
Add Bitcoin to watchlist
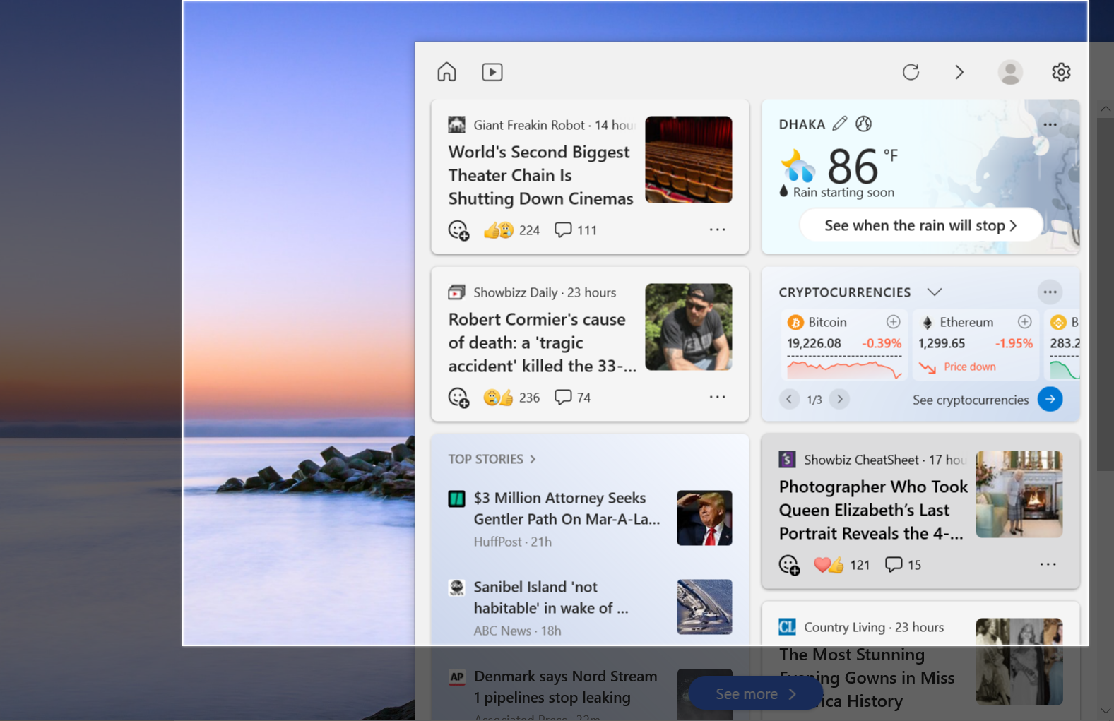coord(893,322)
